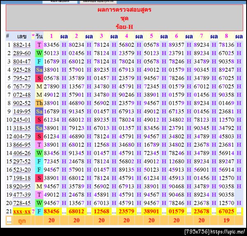Click the xxx-xx link in row 21
The image size is (247, 236).
coord(22,211)
